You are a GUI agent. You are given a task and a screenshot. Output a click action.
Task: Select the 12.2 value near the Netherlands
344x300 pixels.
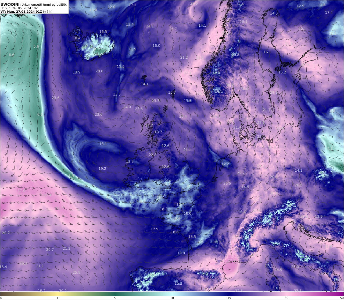pyautogui.click(x=225, y=164)
